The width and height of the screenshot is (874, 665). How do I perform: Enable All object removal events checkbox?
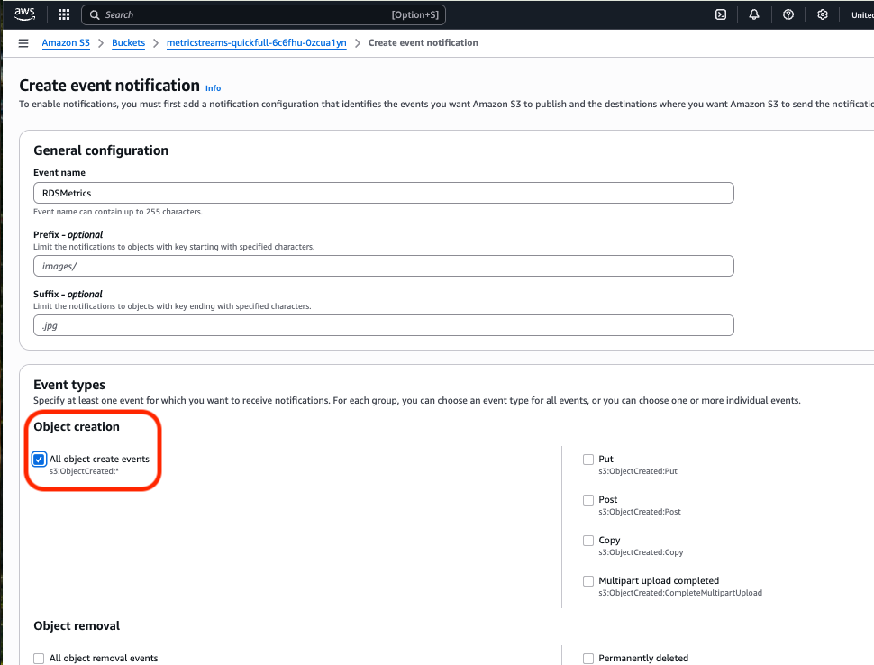pyautogui.click(x=39, y=659)
